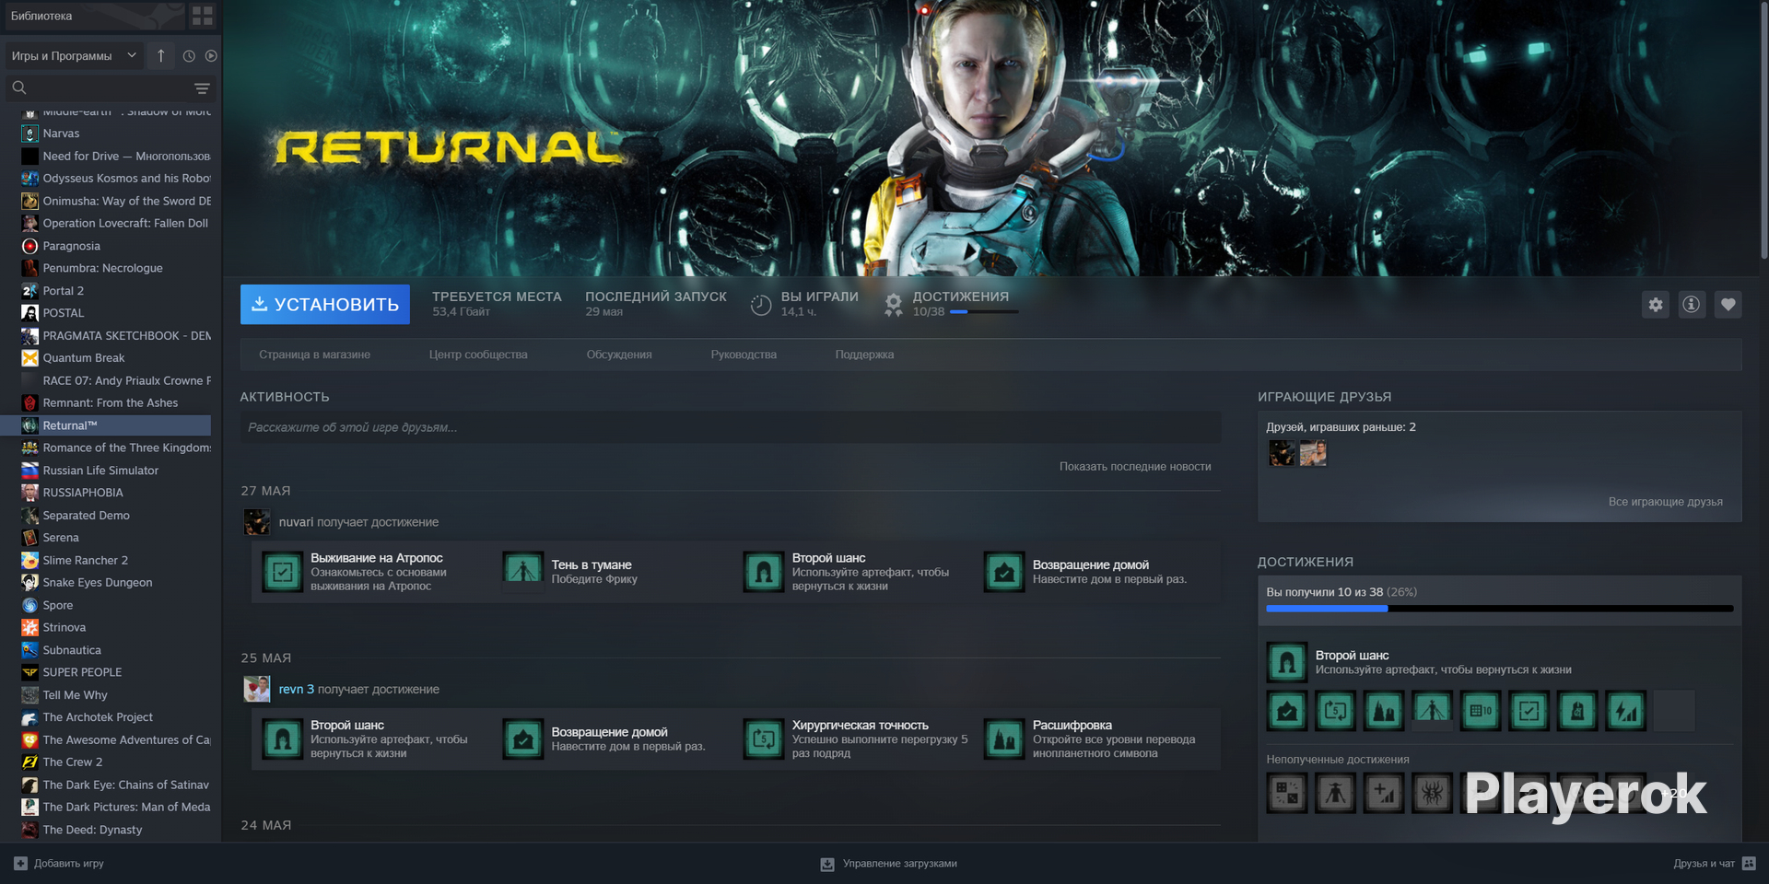Click the Slime Rancher 2 game icon
Image resolution: width=1769 pixels, height=884 pixels.
pos(29,560)
